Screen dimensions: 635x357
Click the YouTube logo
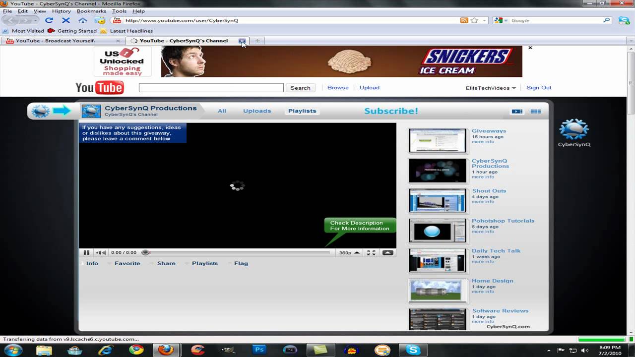click(99, 88)
